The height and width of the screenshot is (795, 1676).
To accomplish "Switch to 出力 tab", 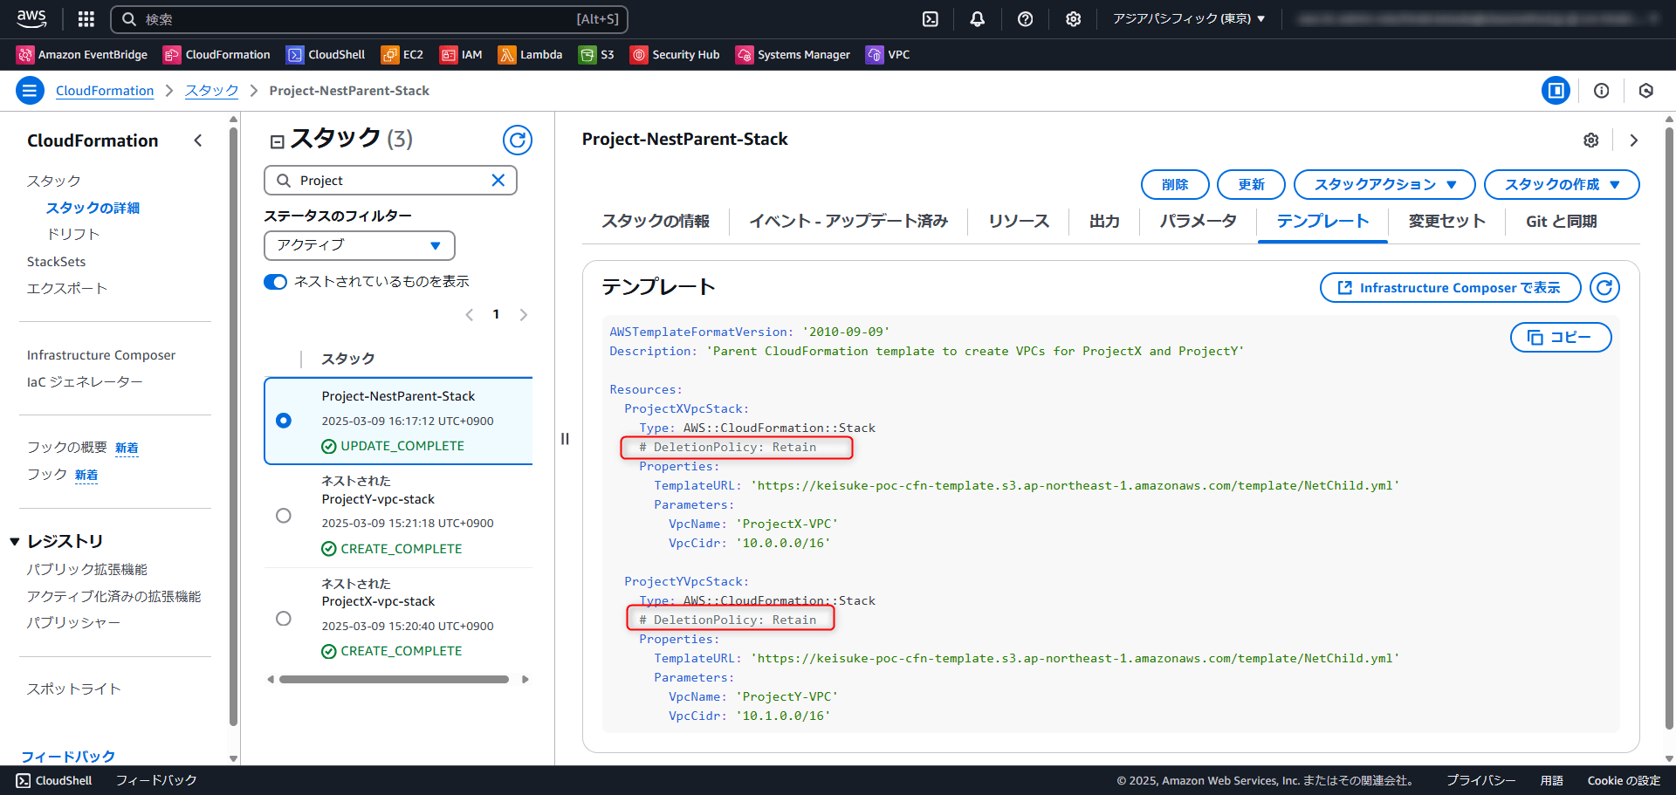I will [x=1104, y=222].
